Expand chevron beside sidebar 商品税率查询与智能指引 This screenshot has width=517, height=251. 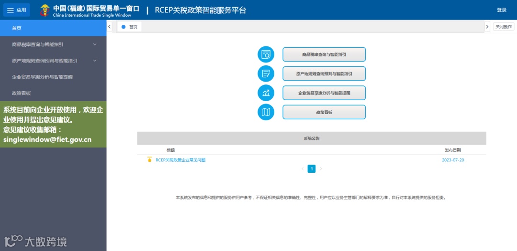point(95,44)
